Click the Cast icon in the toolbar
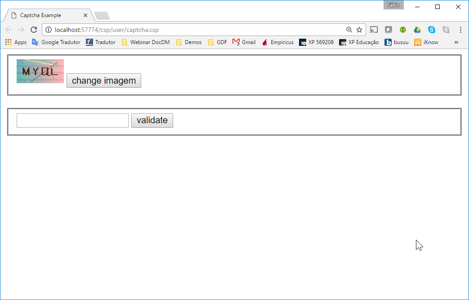Image resolution: width=469 pixels, height=300 pixels. [374, 30]
